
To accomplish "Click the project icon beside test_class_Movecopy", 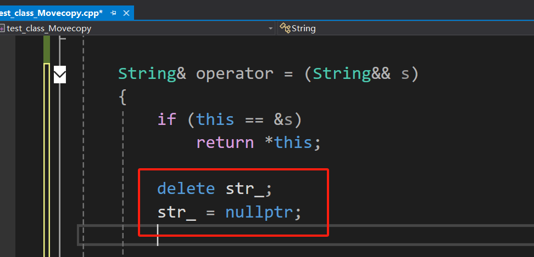I will pyautogui.click(x=2, y=28).
